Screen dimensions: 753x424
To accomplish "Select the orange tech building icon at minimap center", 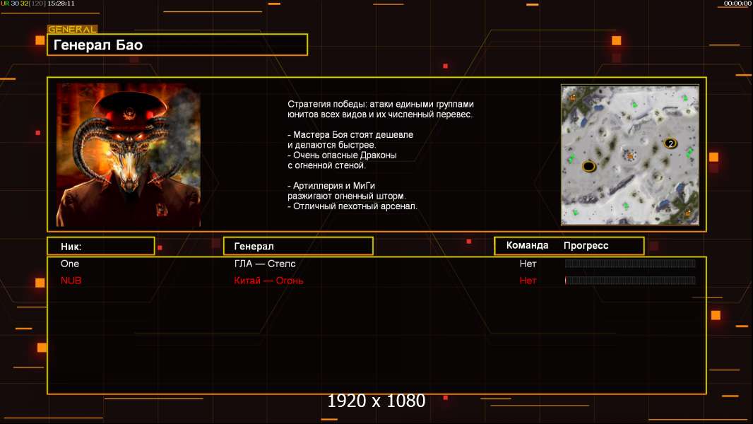I will (630, 155).
